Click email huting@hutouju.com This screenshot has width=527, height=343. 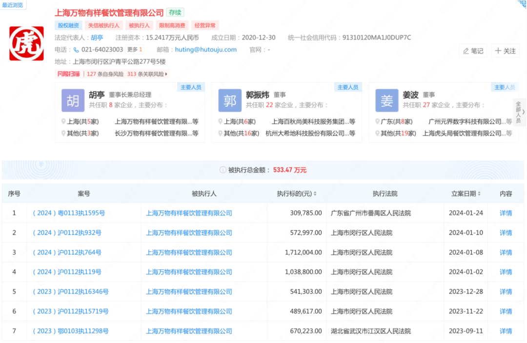pos(205,50)
